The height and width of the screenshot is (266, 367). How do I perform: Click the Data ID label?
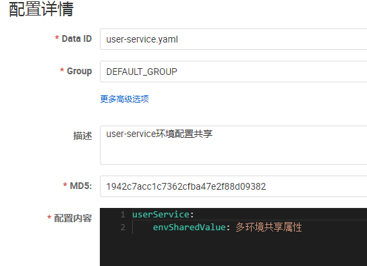point(76,38)
